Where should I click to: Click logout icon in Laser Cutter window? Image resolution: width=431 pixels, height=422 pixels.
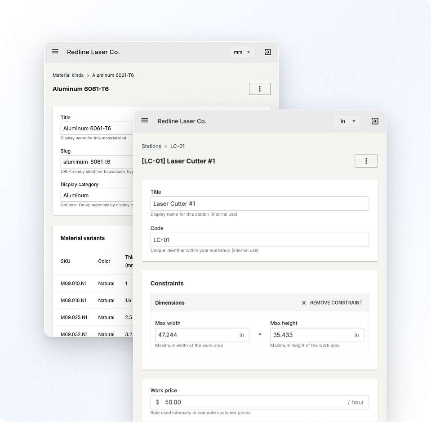[x=375, y=121]
